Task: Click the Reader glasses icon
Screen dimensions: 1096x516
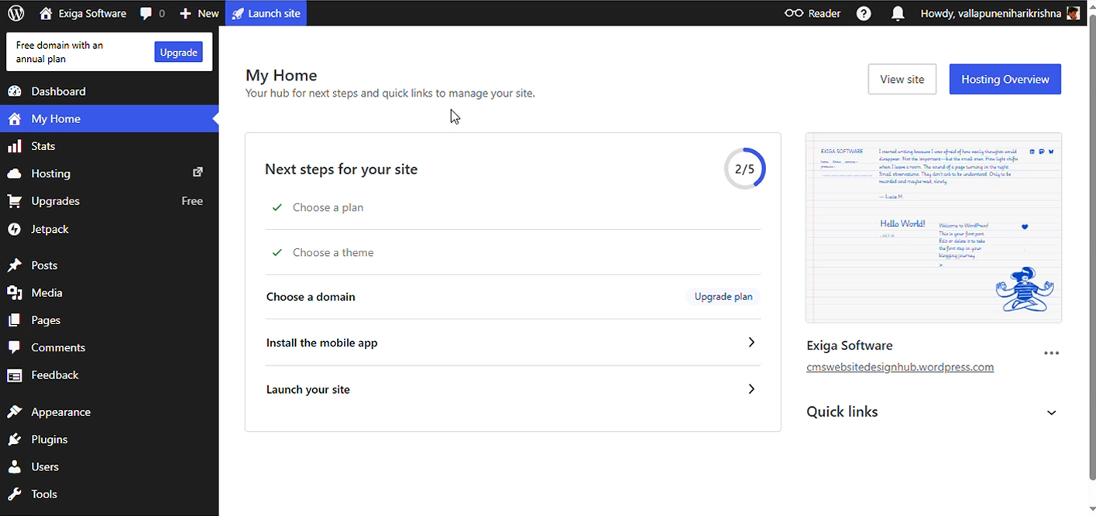Action: (794, 13)
